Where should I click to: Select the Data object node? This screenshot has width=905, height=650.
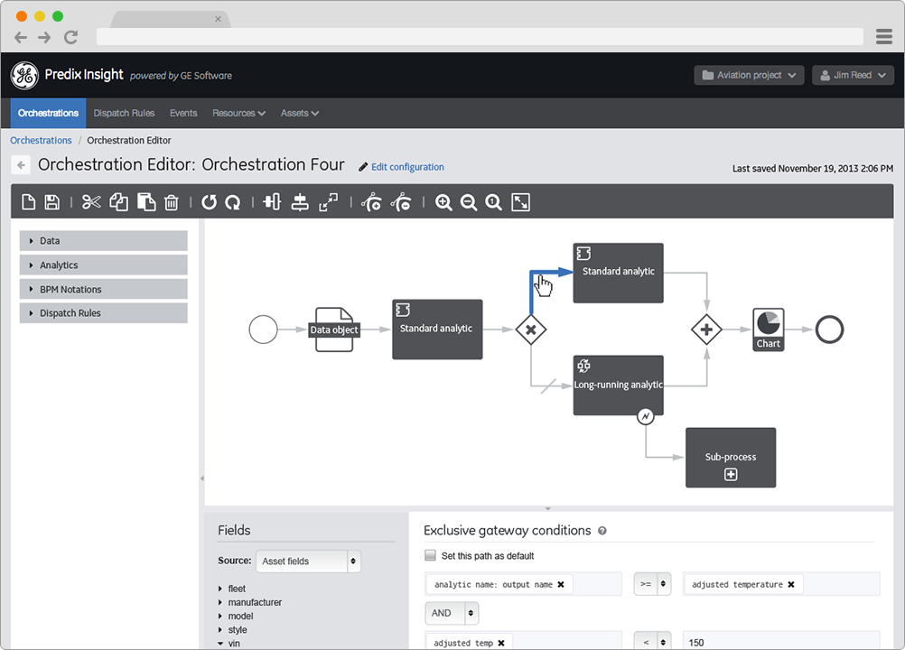(x=334, y=330)
